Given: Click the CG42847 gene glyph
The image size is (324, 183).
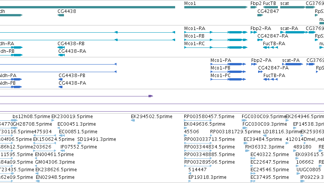Looking at the screenshot, I should pos(260,15).
